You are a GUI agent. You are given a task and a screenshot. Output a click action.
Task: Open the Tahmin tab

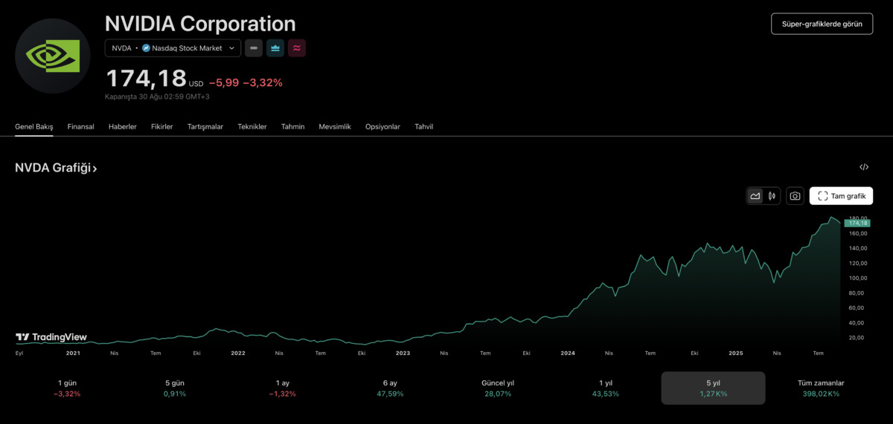[292, 127]
